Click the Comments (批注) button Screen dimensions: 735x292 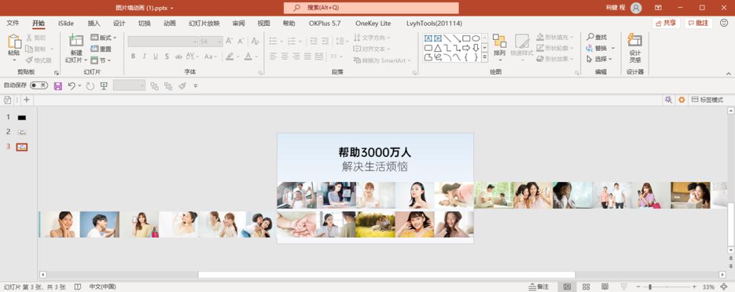(x=698, y=23)
